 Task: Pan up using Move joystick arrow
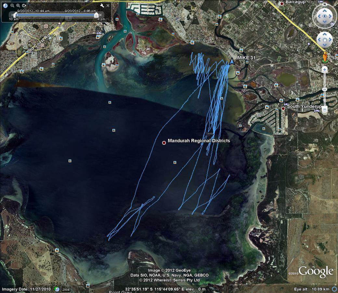(324, 34)
